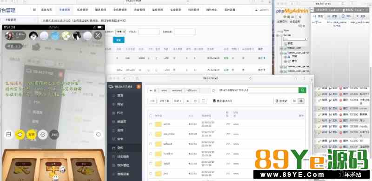Click wwwroot in the file path breadcrumb
The height and width of the screenshot is (181, 372).
coord(177,90)
